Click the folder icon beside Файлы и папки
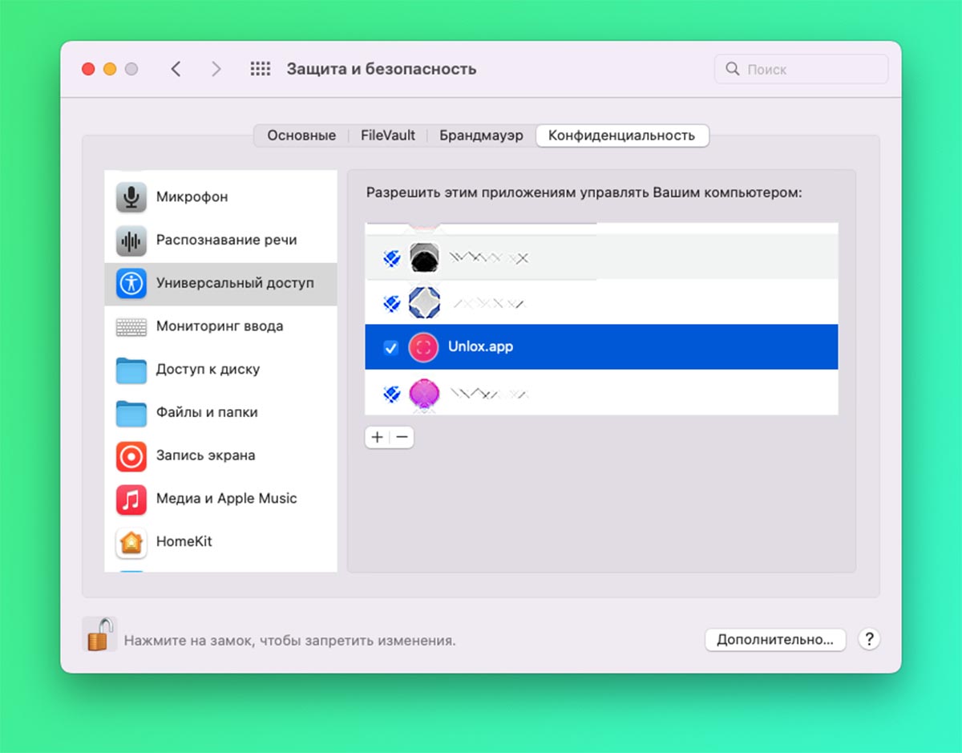The height and width of the screenshot is (753, 962). [131, 413]
